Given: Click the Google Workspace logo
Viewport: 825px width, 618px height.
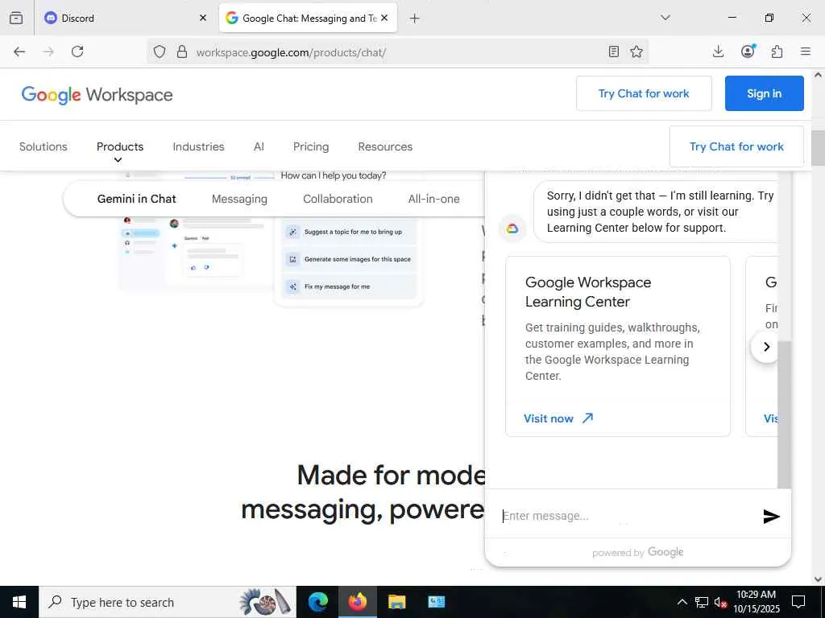Looking at the screenshot, I should click(97, 95).
